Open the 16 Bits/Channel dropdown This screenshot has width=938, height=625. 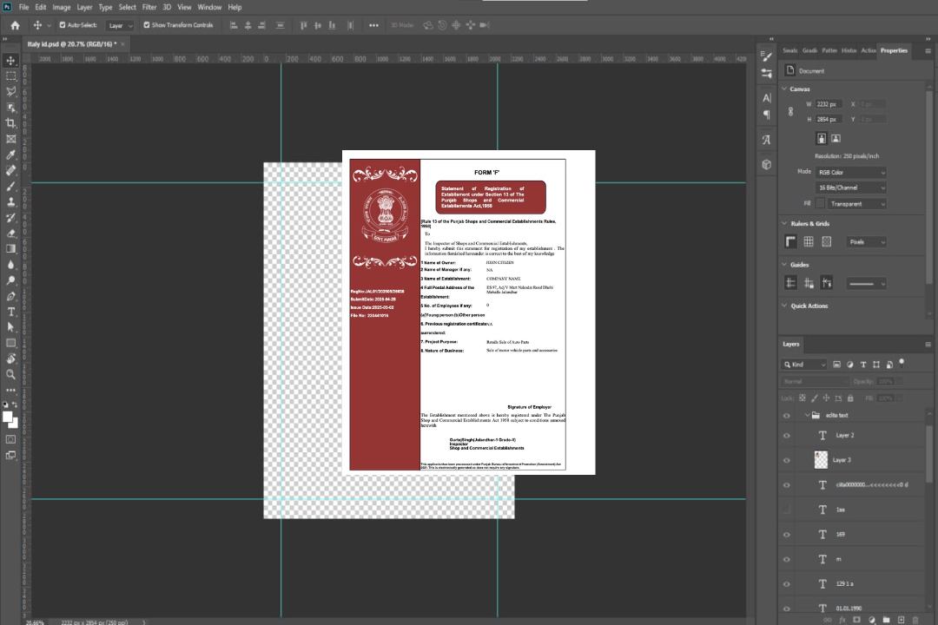[x=850, y=187]
